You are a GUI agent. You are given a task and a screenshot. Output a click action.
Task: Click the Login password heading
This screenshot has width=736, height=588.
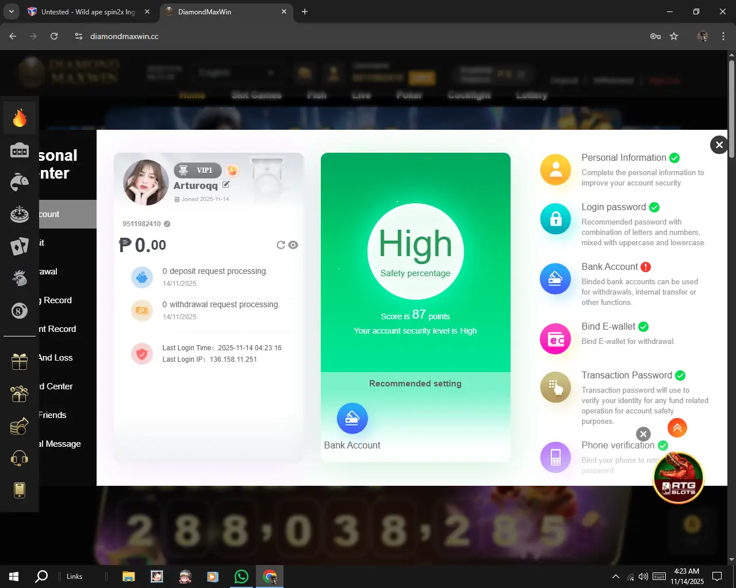point(614,207)
